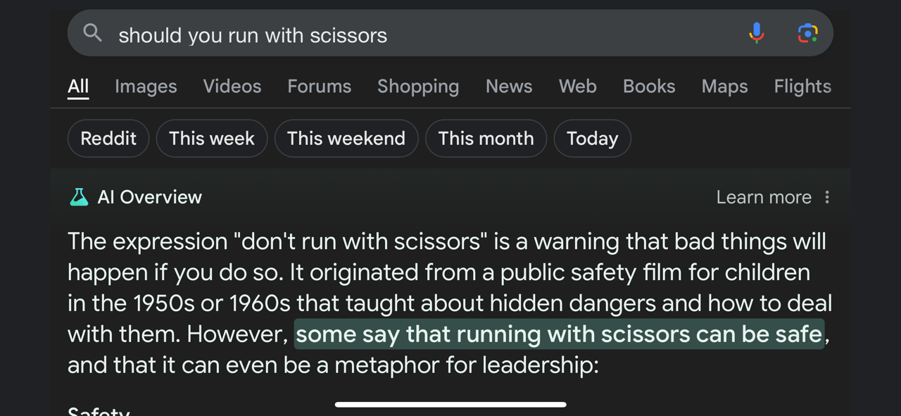Switch to the News results
The image size is (901, 416).
(x=508, y=86)
